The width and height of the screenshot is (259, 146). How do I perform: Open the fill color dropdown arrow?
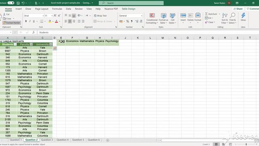coord(53,21)
